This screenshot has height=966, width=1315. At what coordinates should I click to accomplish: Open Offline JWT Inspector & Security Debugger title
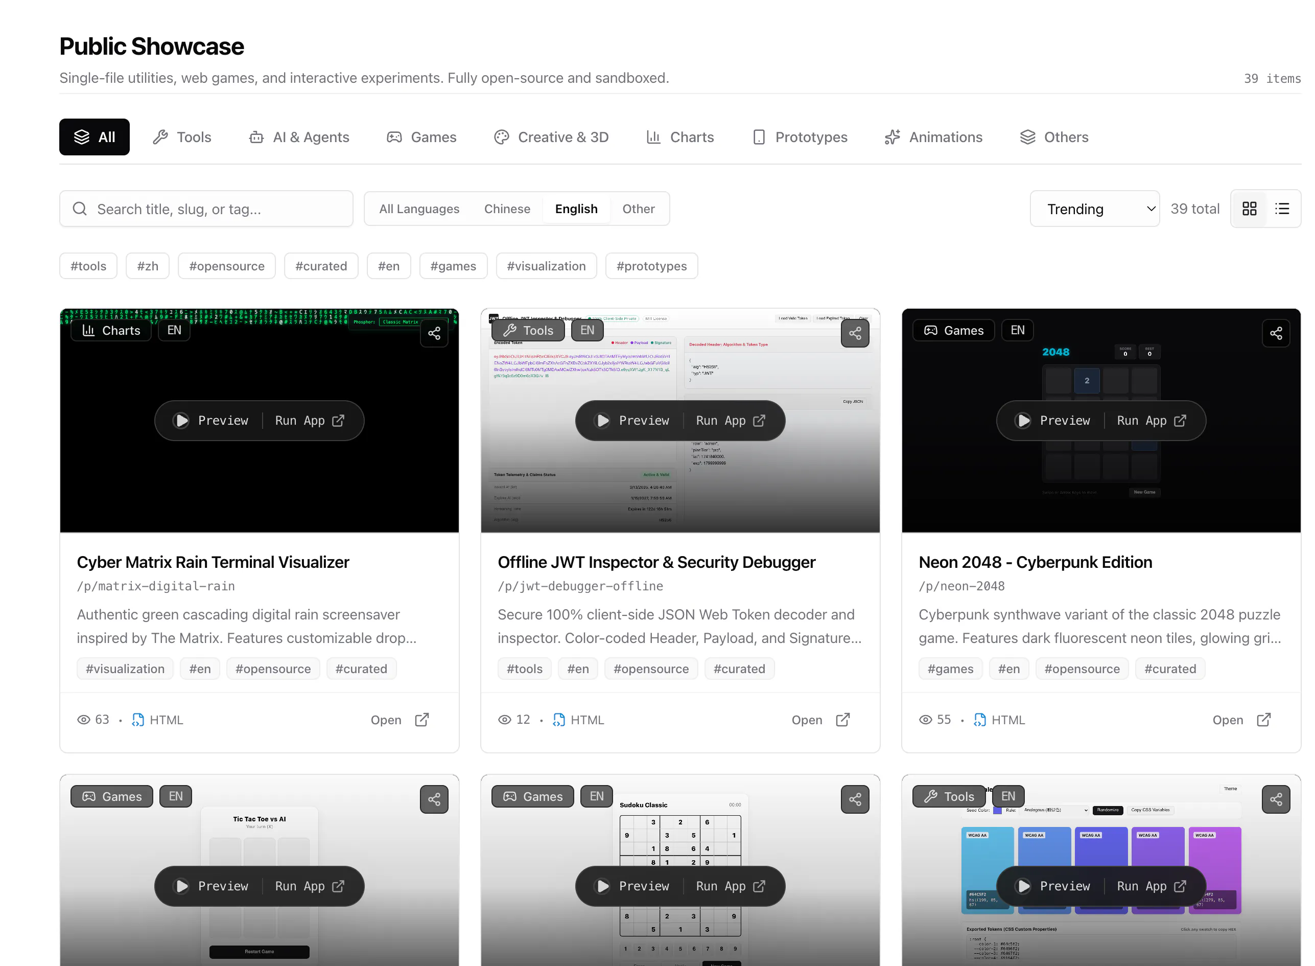[x=656, y=562]
